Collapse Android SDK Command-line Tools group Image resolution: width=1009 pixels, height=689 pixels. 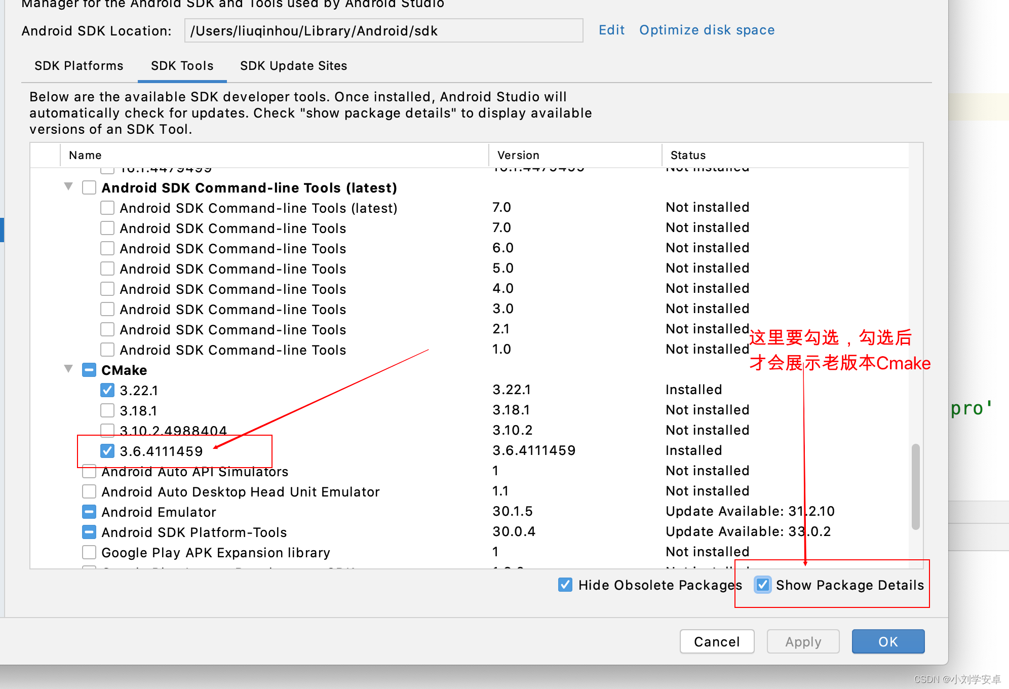(x=68, y=186)
